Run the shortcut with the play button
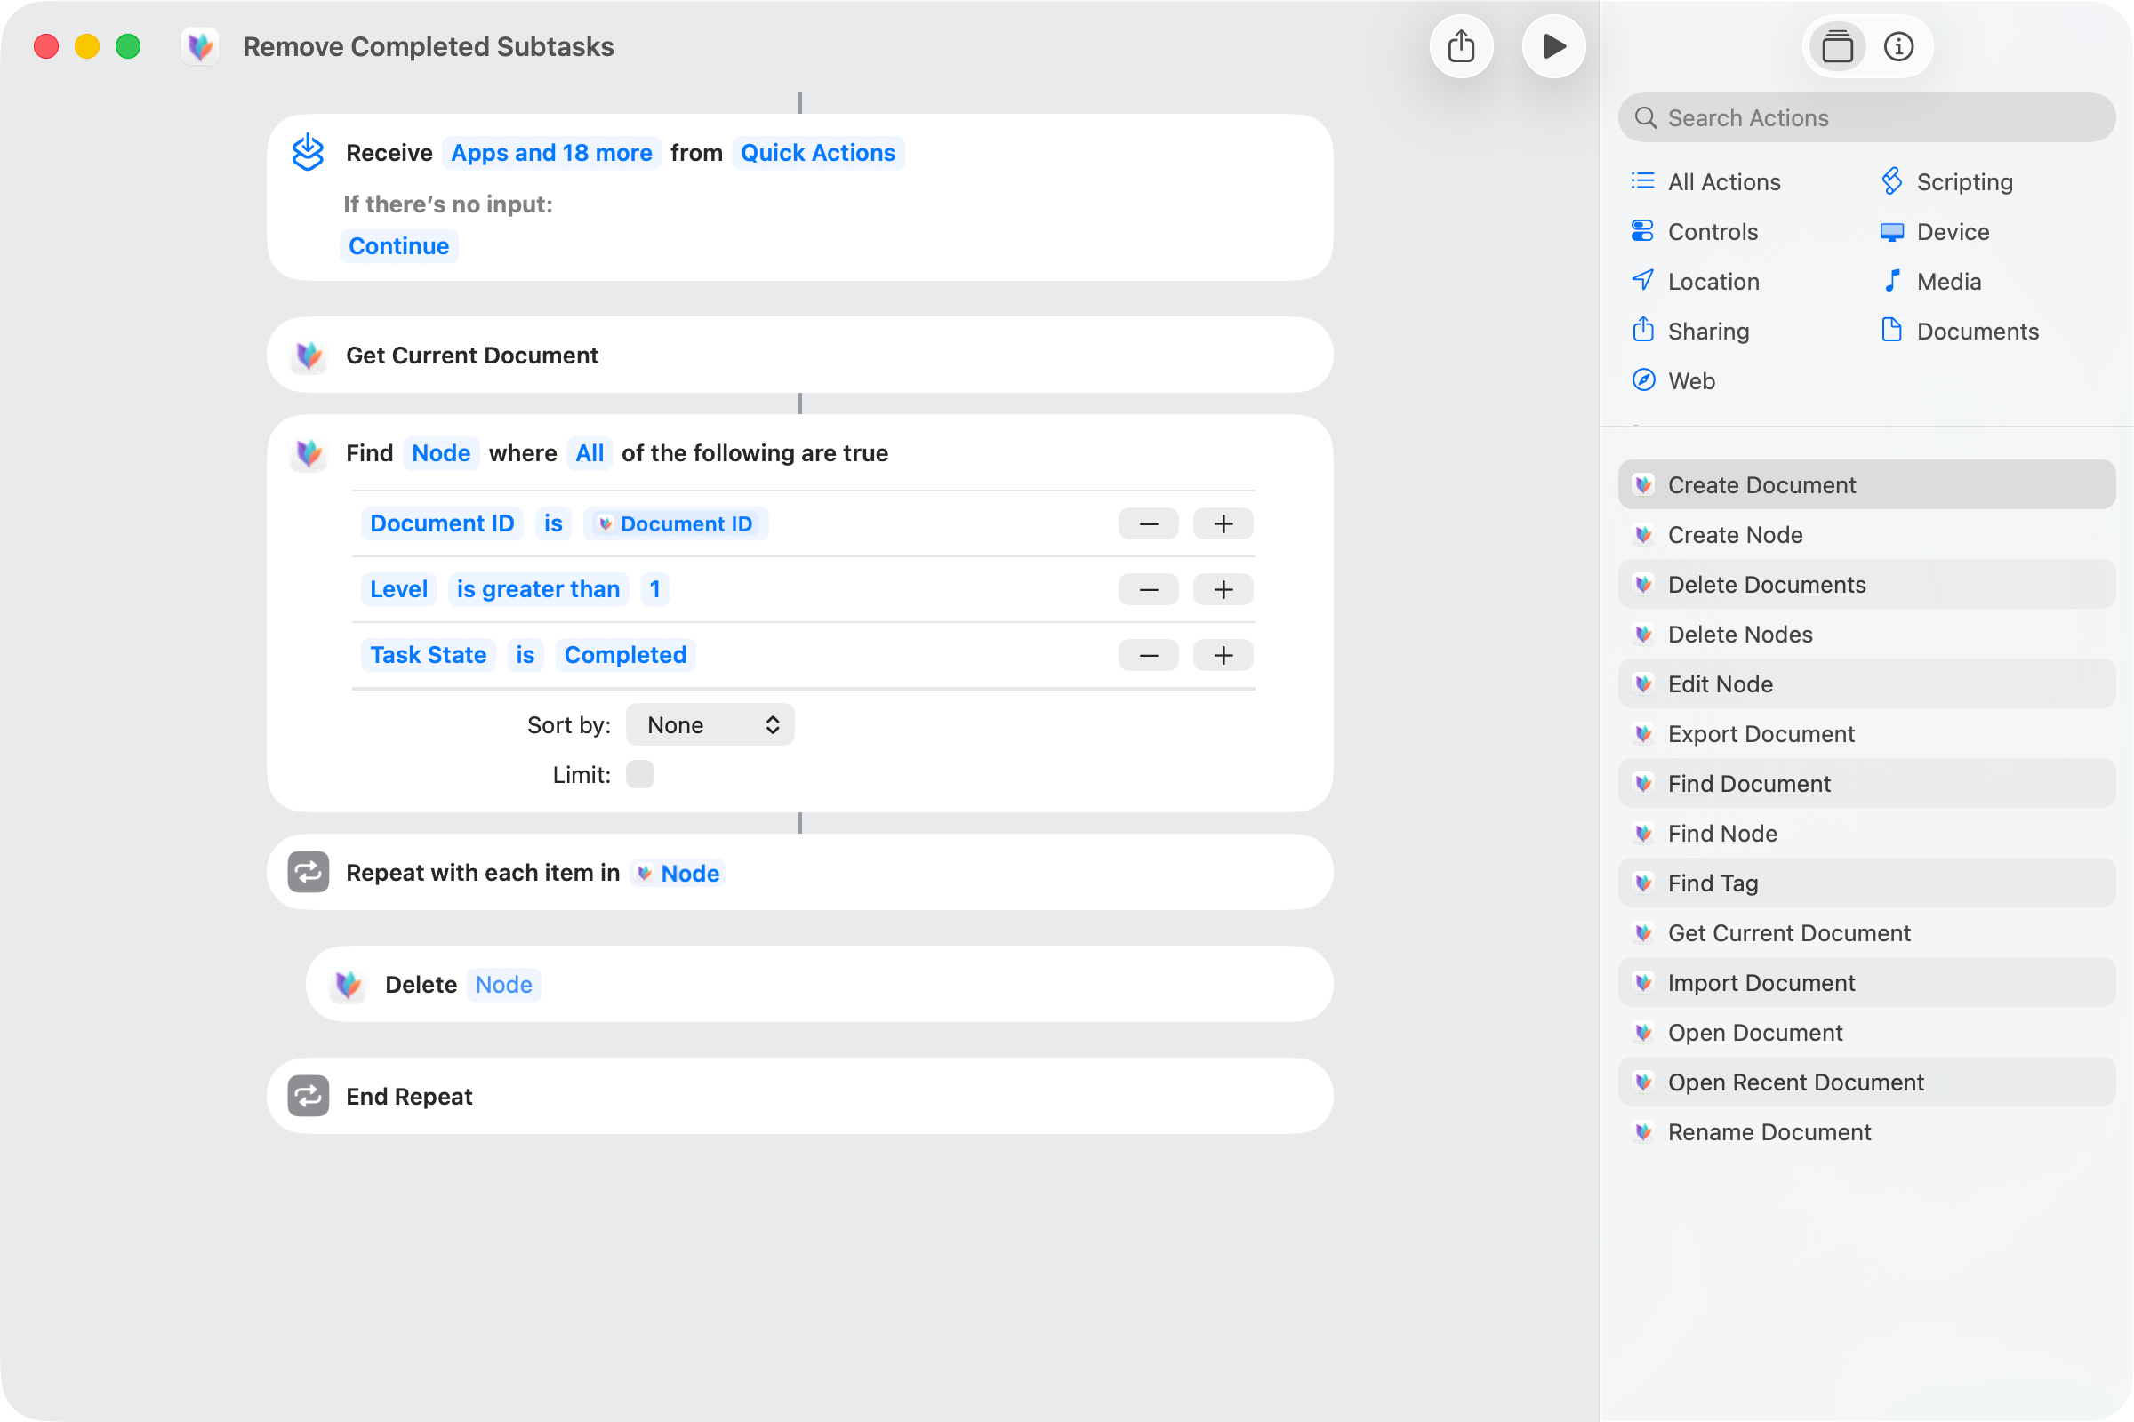Viewport: 2134px width, 1422px height. (1553, 46)
